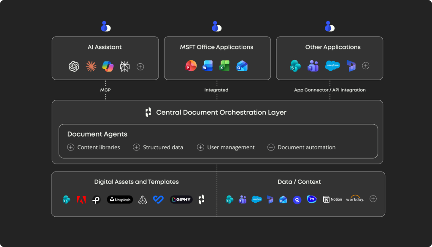Open the Dynamics 365 icon in Data / Context
The image size is (432, 247).
(x=270, y=199)
